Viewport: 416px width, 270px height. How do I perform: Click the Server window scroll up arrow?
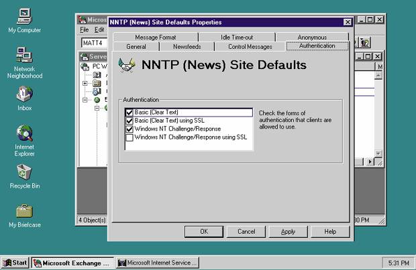(x=378, y=76)
